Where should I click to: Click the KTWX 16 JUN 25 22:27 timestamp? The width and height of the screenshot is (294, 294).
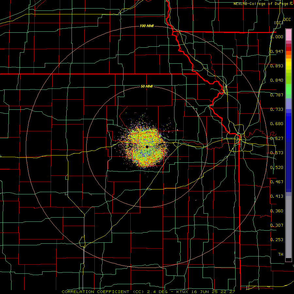[206, 292]
